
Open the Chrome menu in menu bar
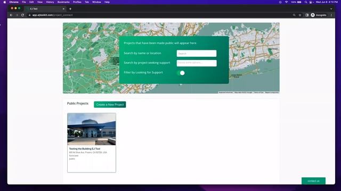pyautogui.click(x=14, y=2)
